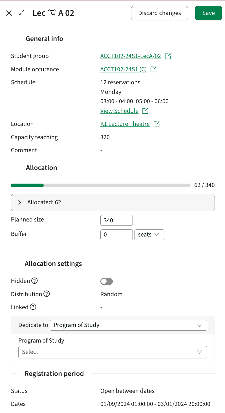
Task: Select a Program of Study from the dropdown
Action: [x=112, y=352]
